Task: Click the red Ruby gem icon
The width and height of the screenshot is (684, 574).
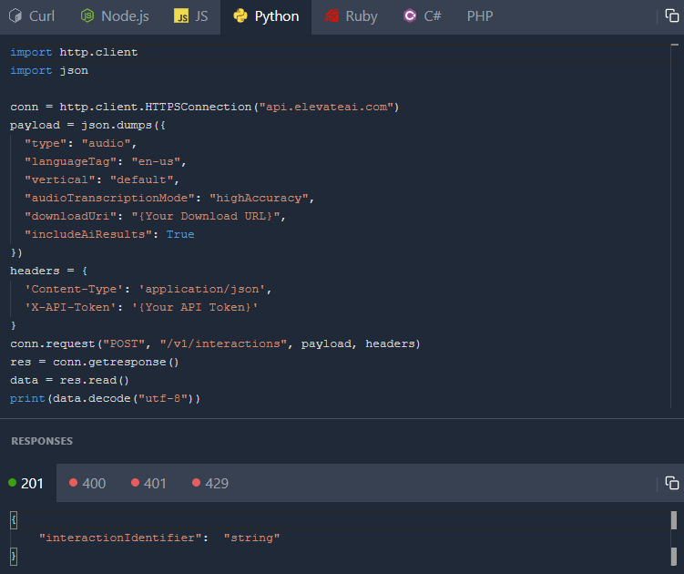Action: click(332, 16)
